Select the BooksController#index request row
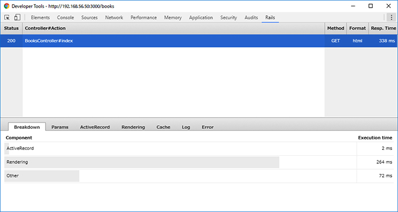This screenshot has width=398, height=212. (x=199, y=40)
